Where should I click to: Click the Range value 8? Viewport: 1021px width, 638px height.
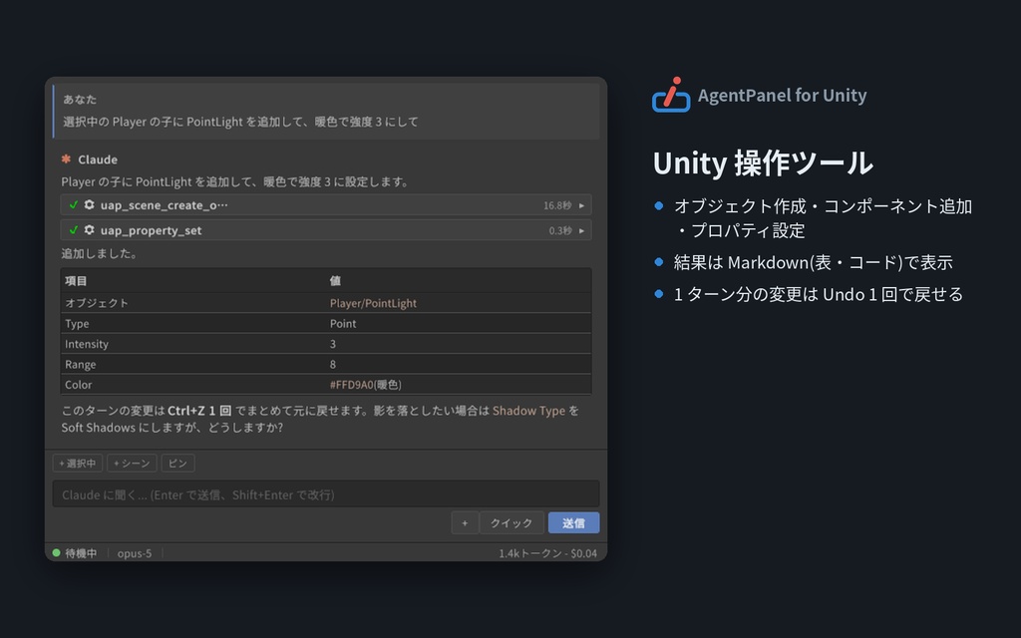[x=333, y=364]
